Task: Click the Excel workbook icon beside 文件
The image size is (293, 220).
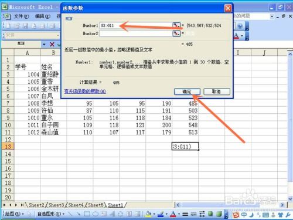Action: coord(7,16)
